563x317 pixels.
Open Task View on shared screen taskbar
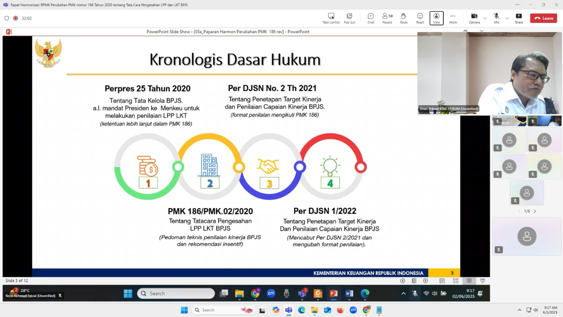pos(224,294)
